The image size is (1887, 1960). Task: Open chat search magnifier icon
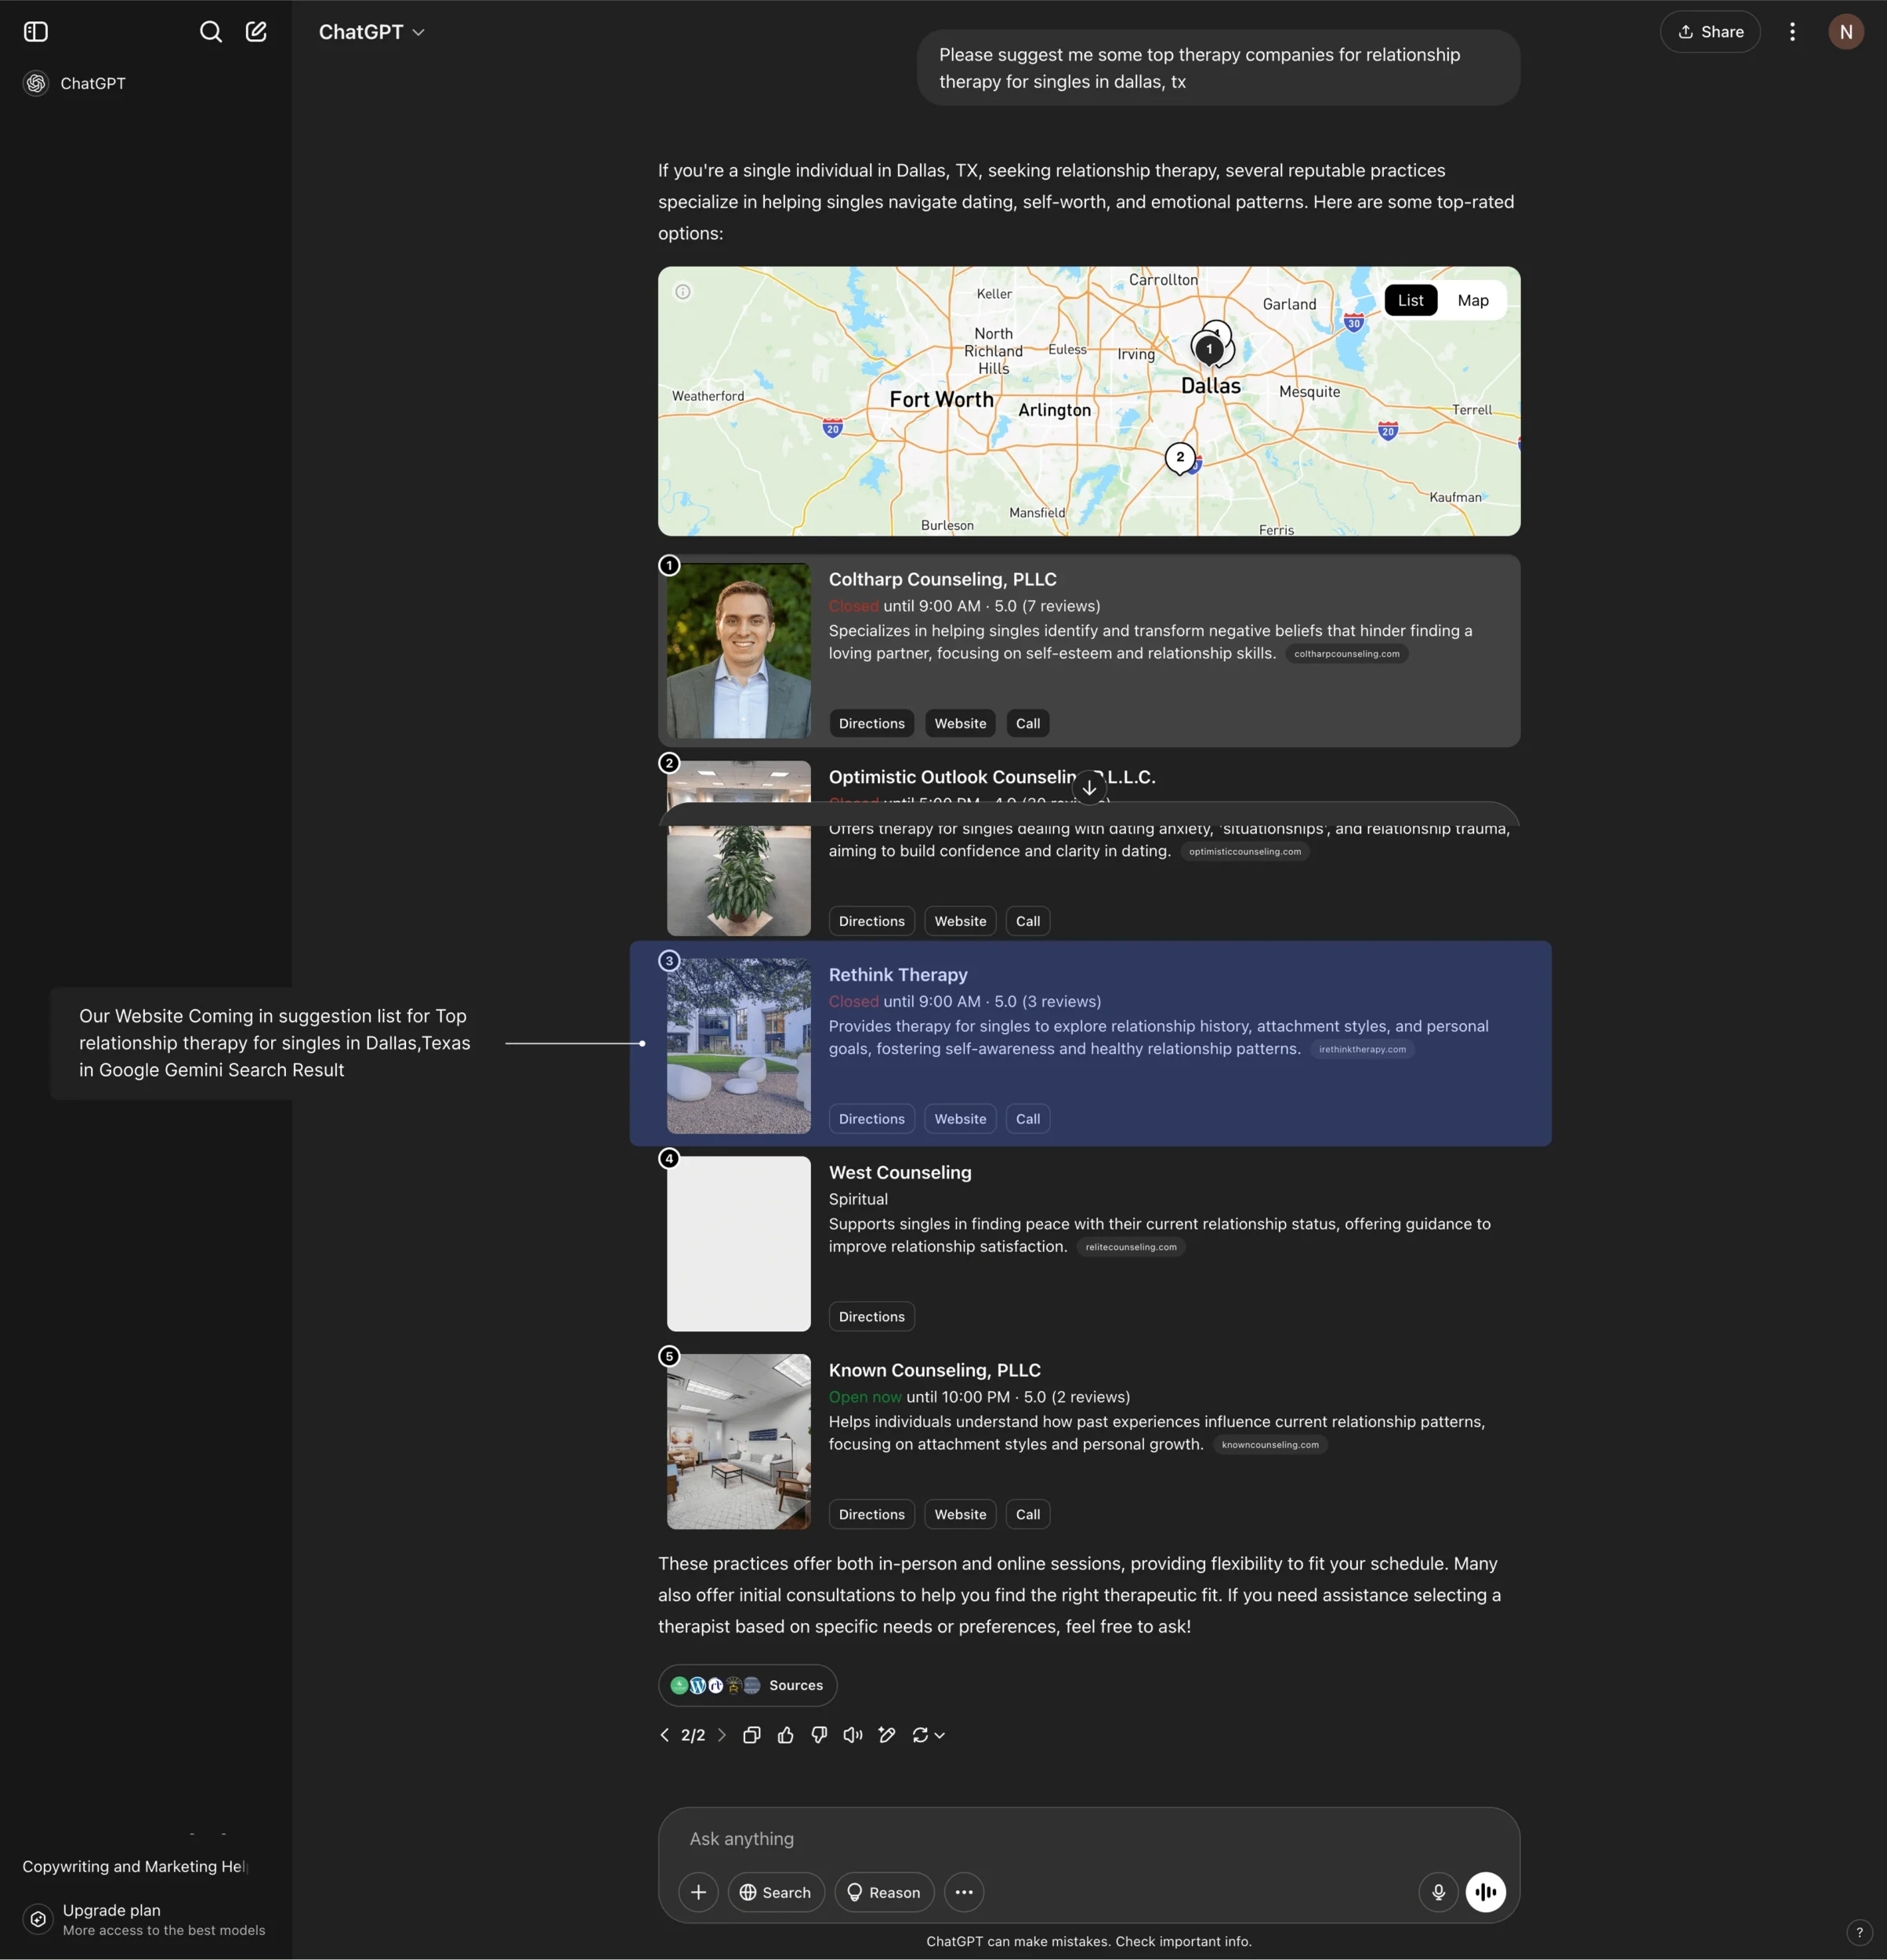tap(211, 32)
